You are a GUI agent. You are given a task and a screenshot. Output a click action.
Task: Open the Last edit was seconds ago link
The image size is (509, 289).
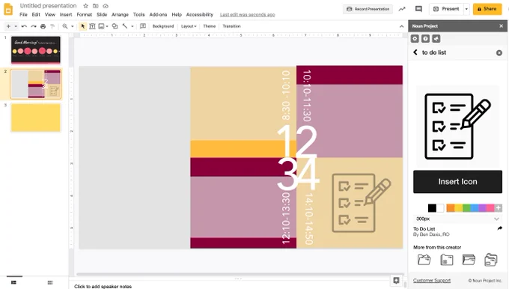[247, 15]
